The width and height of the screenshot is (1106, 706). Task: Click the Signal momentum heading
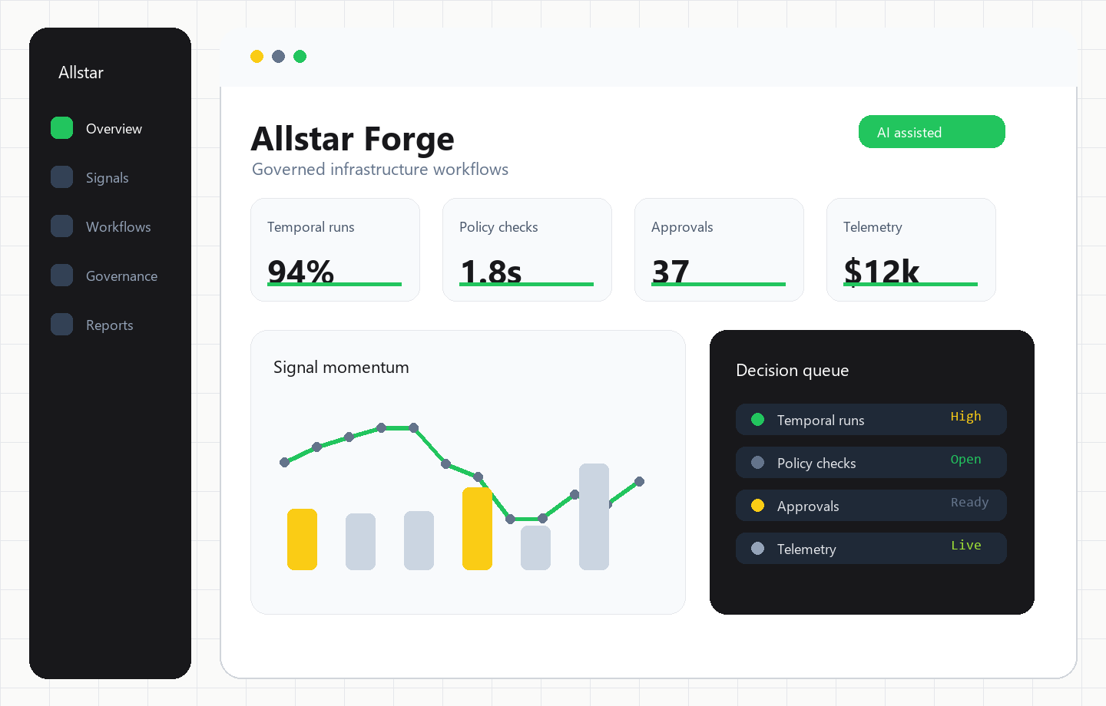[341, 368]
